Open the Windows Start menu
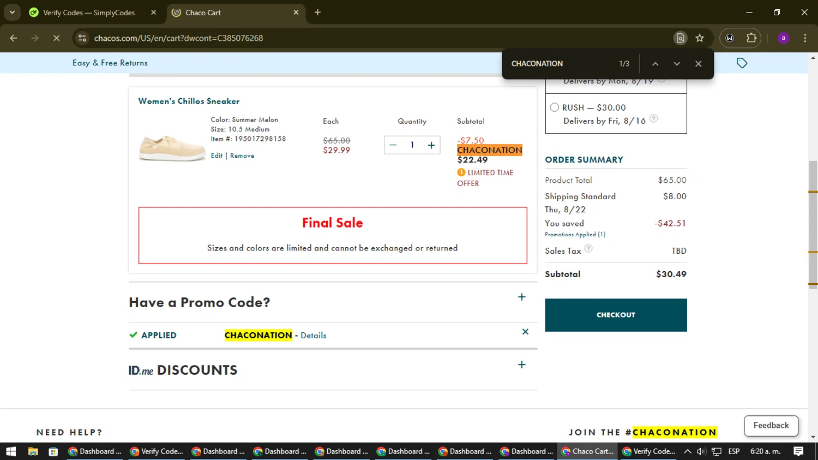 [11, 451]
